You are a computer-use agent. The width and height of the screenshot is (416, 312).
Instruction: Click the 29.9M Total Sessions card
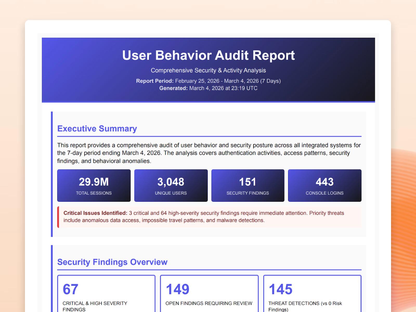tap(94, 185)
